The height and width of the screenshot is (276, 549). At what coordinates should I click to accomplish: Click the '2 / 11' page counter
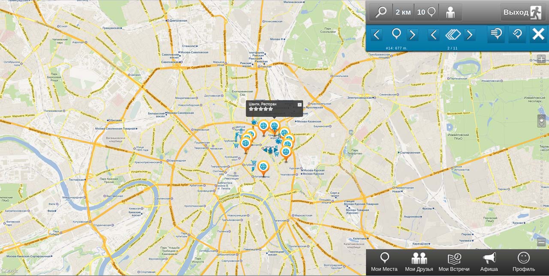[x=452, y=48]
